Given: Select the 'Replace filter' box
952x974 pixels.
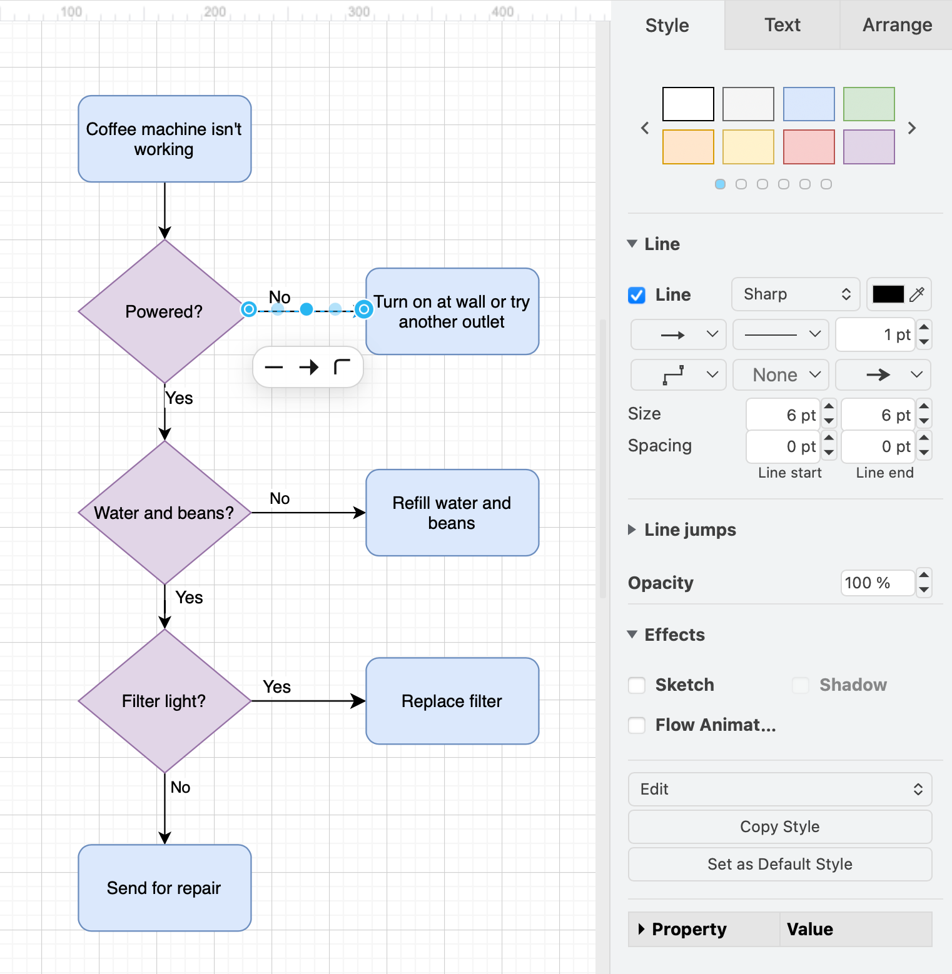Looking at the screenshot, I should coord(452,701).
